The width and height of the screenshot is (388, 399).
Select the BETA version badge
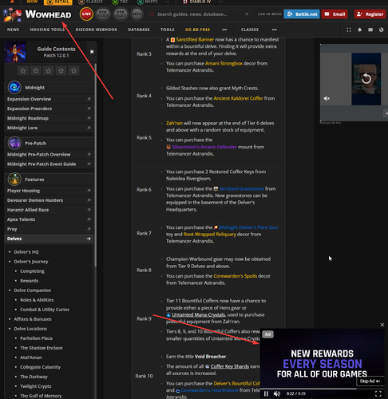137,14
